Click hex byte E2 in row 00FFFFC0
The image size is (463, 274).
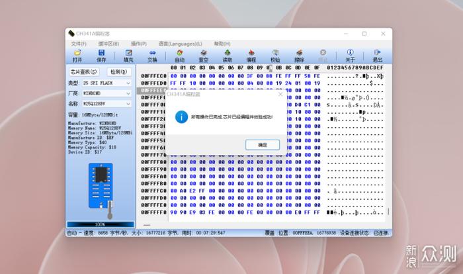(x=192, y=191)
